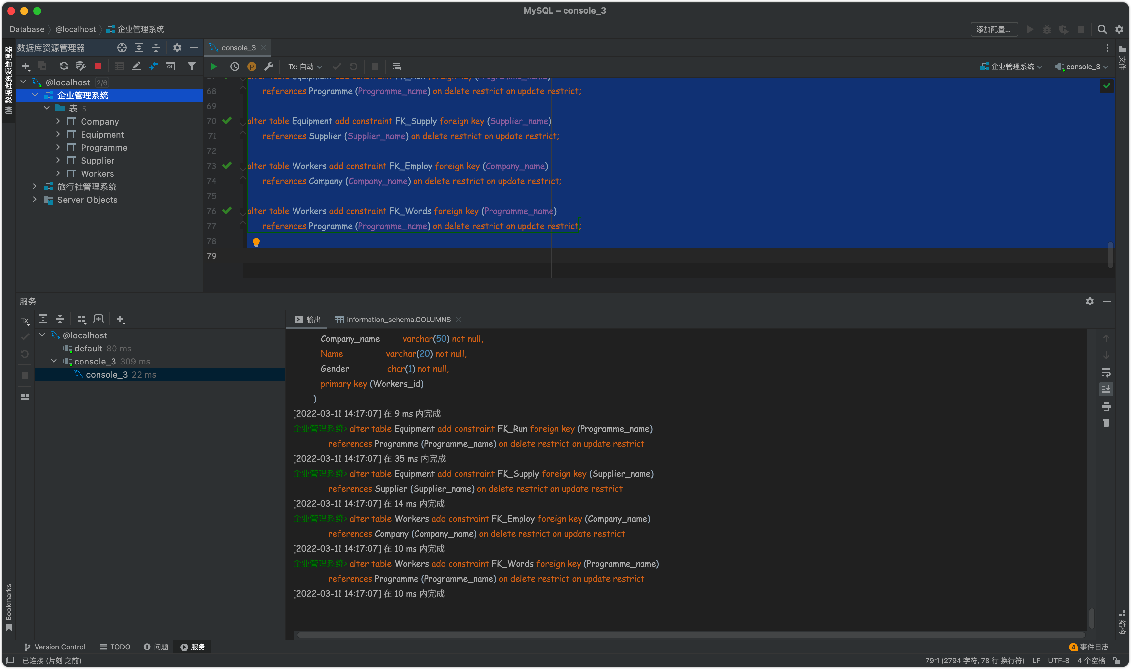Open the 问题 problems tool window
1131x669 pixels.
156,647
